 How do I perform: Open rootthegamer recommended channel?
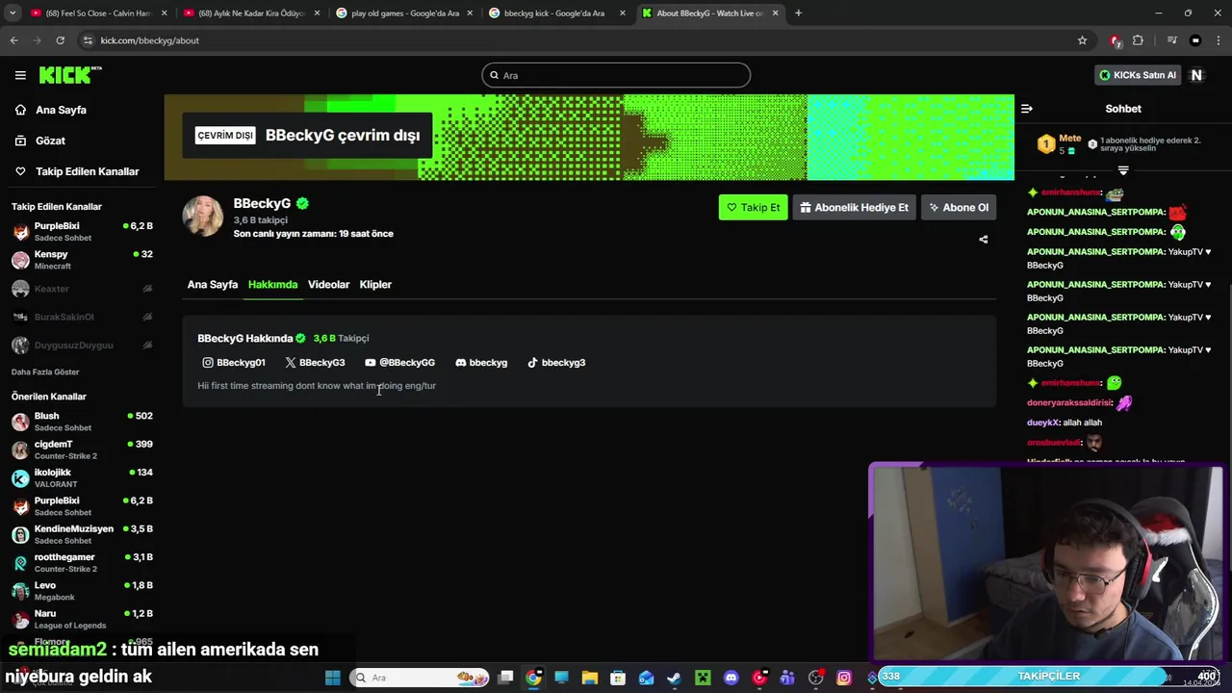pos(82,562)
